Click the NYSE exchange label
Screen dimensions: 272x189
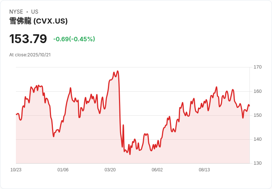[16, 12]
